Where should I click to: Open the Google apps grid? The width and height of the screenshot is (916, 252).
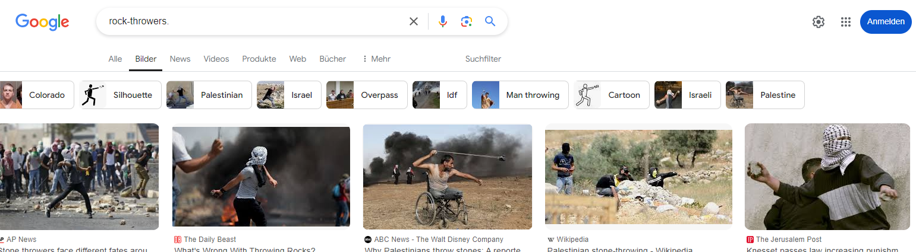(x=846, y=22)
